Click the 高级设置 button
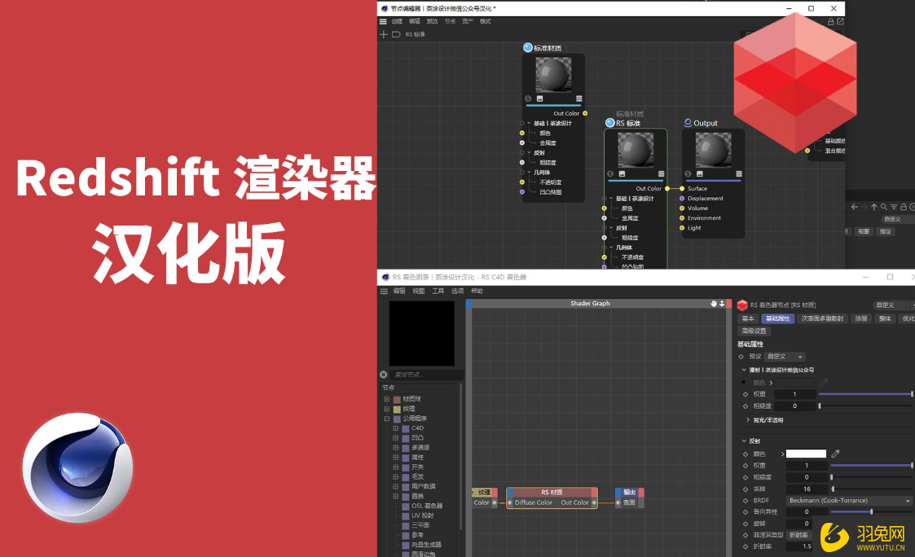 [754, 331]
